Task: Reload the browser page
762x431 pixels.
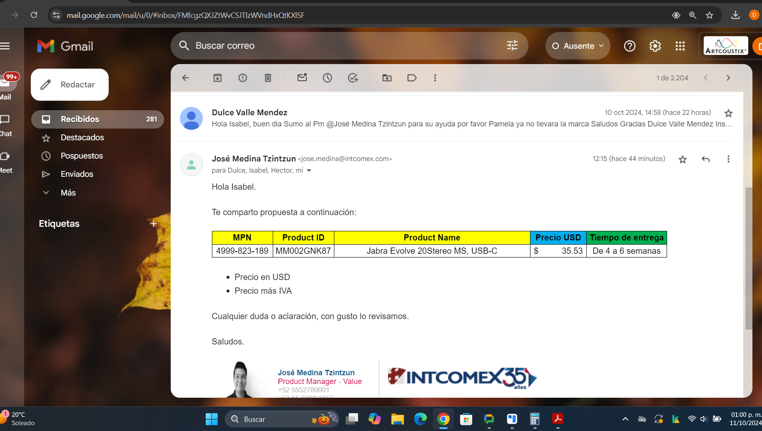Action: click(x=34, y=15)
